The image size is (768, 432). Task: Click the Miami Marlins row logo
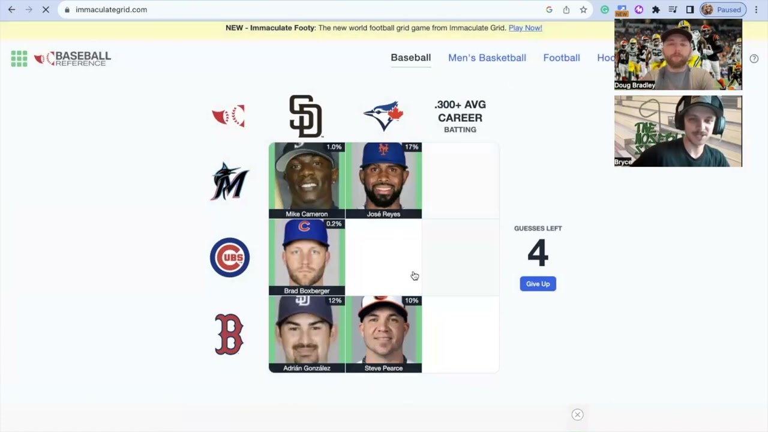(x=230, y=181)
